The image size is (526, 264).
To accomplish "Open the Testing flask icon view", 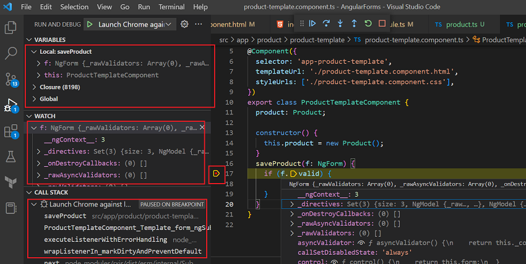I will click(x=11, y=157).
